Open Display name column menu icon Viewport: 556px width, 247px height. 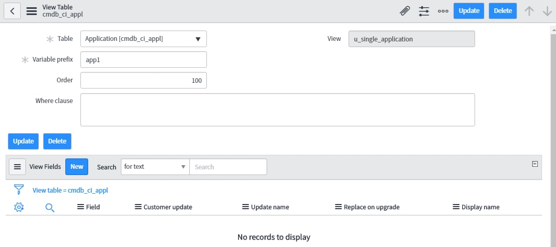click(x=456, y=207)
